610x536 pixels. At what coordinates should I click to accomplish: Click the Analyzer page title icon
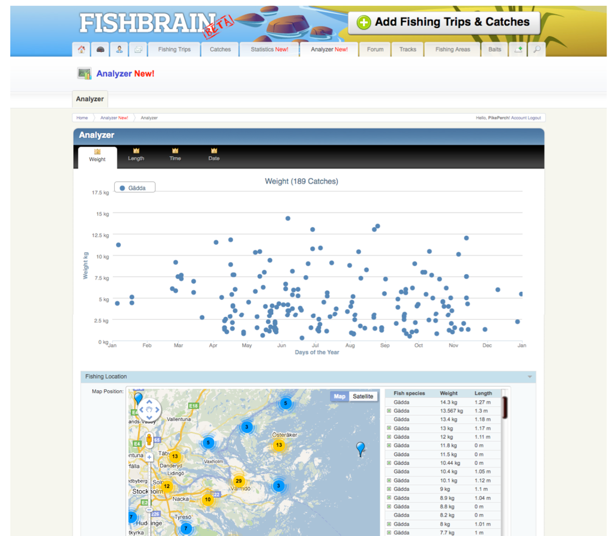tap(85, 73)
